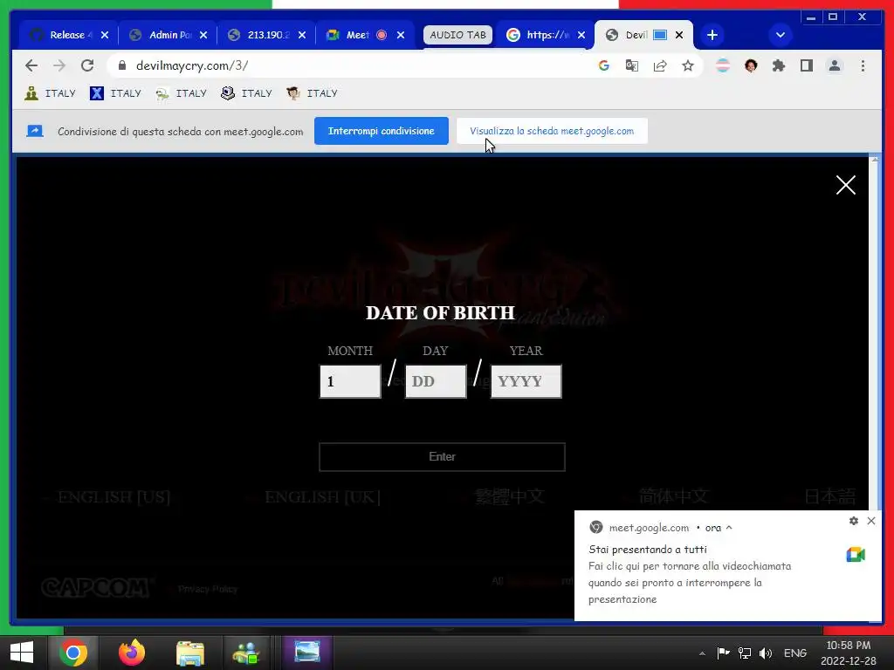Screen dimensions: 894x670
Task: Open Firefox from the taskbar
Action: 132,653
